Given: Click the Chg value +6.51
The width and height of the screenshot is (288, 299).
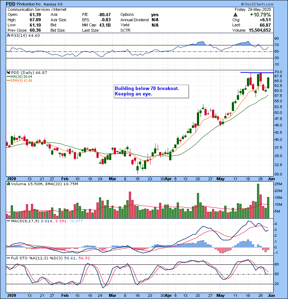Looking at the screenshot, I should [x=265, y=20].
